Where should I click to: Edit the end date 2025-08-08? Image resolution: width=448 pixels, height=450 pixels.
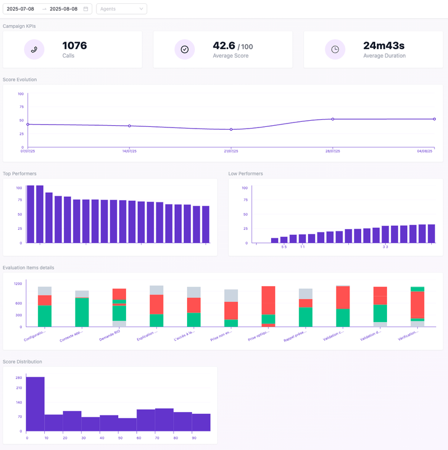(64, 9)
